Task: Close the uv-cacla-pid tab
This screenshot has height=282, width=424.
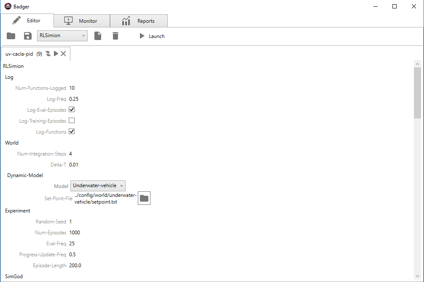Action: point(63,54)
